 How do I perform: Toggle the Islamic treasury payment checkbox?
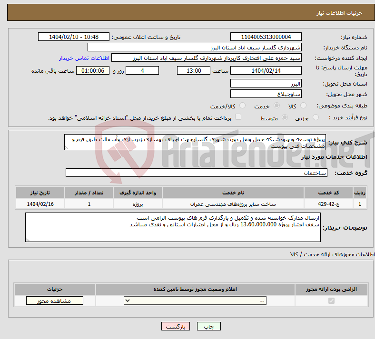tap(238, 117)
